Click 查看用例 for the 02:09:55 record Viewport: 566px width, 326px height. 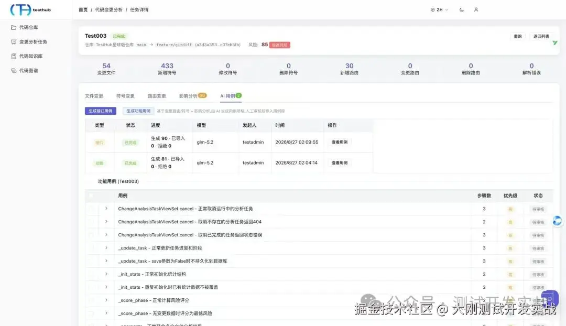339,142
